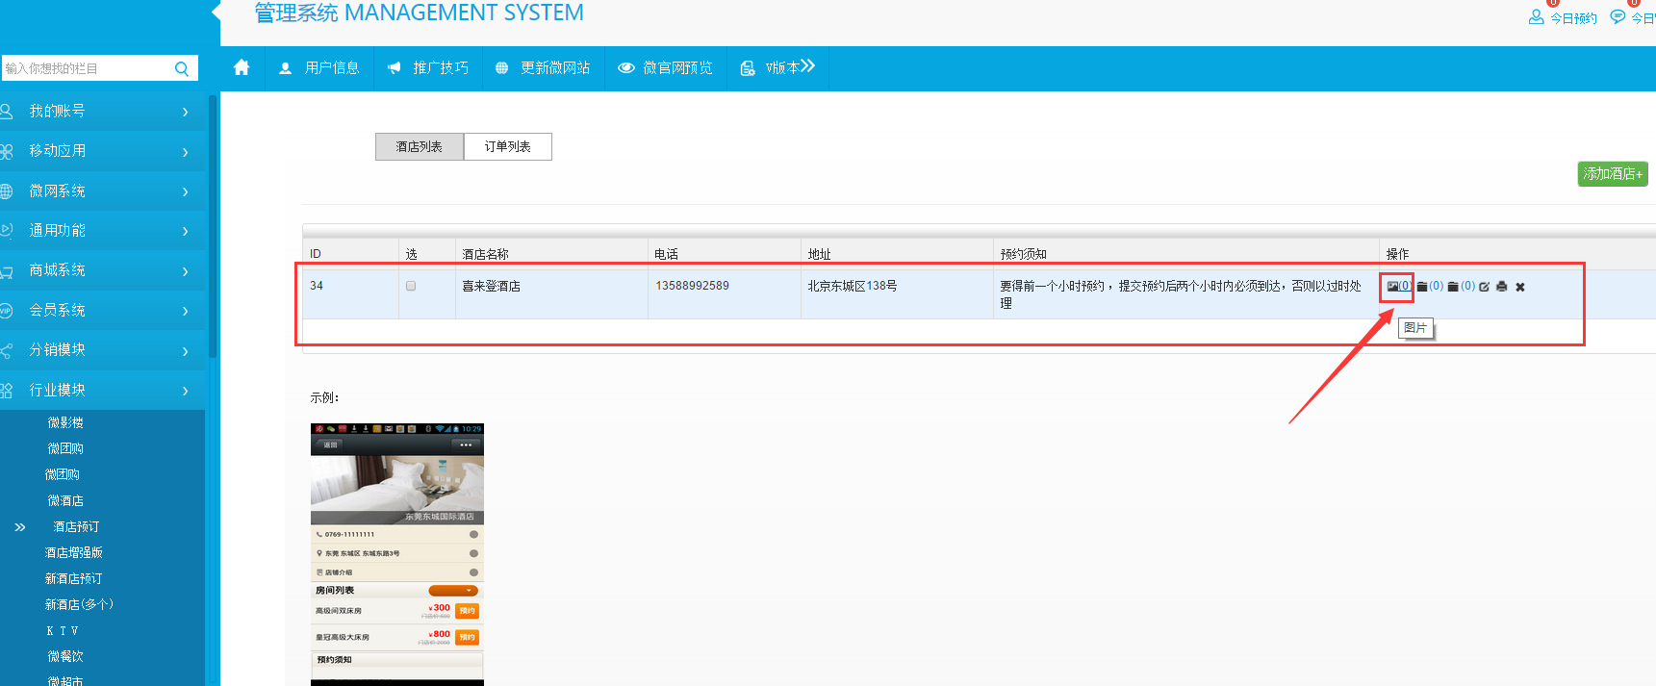Switch to the 订单列表 tab
Image resolution: width=1656 pixels, height=686 pixels.
[x=507, y=146]
